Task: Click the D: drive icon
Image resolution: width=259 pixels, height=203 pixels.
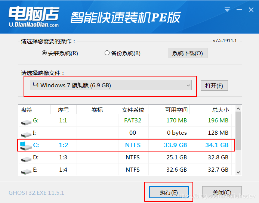Action: point(26,159)
